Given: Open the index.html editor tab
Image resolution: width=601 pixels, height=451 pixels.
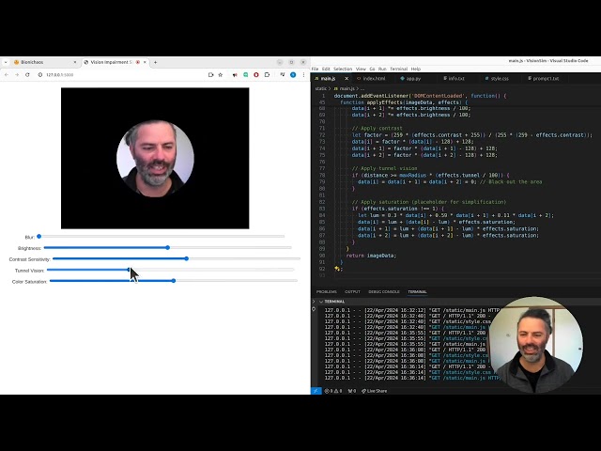Looking at the screenshot, I should 371,79.
